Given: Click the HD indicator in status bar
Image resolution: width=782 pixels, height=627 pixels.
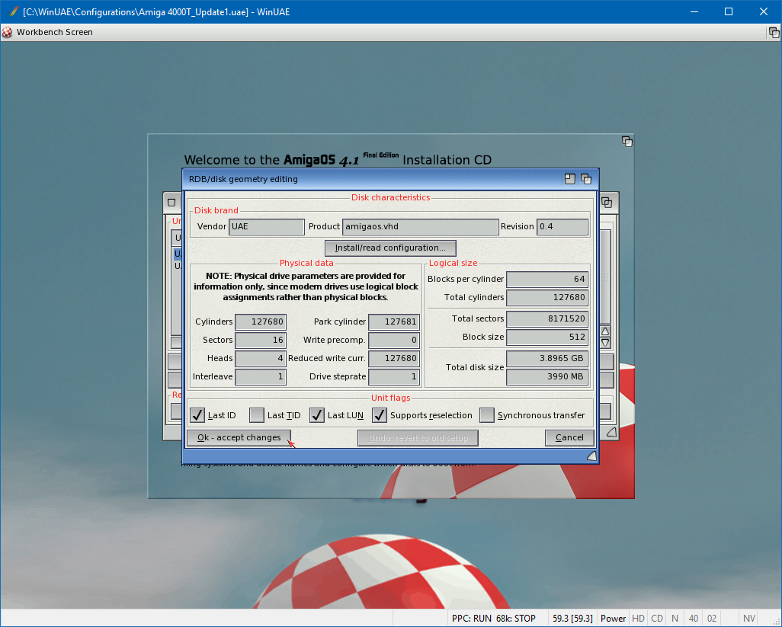Looking at the screenshot, I should [x=638, y=619].
